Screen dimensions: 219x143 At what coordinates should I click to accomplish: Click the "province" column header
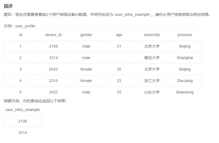(x=185, y=35)
